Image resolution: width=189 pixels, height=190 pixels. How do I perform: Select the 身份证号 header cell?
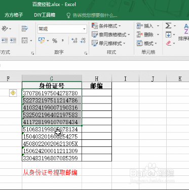click(52, 86)
